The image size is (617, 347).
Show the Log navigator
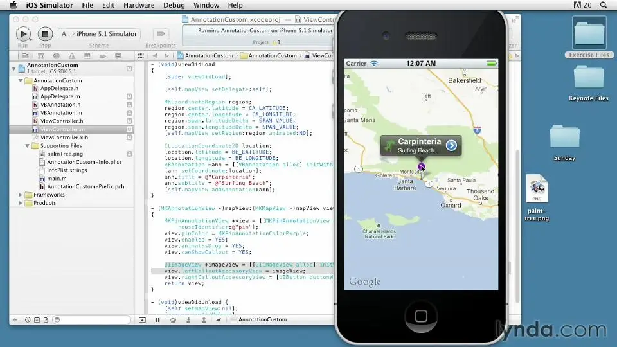118,56
